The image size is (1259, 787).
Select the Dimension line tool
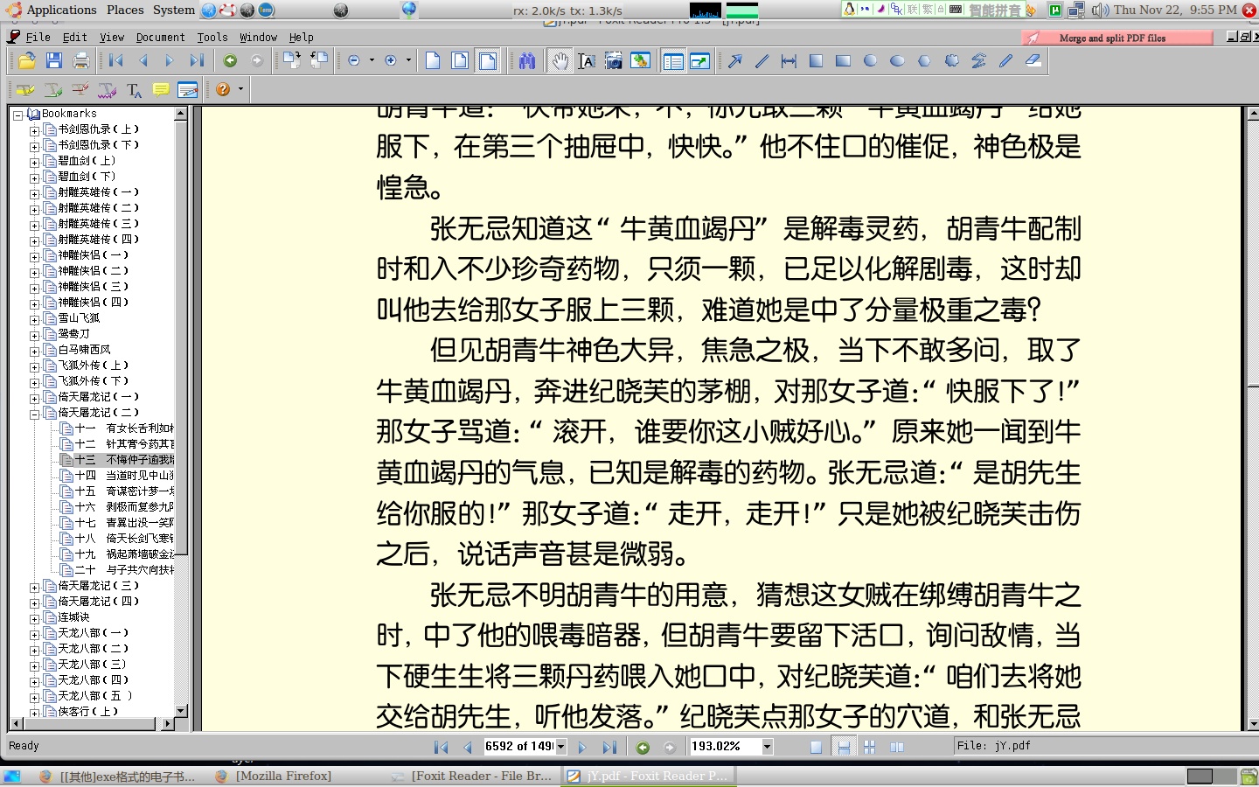pos(789,60)
